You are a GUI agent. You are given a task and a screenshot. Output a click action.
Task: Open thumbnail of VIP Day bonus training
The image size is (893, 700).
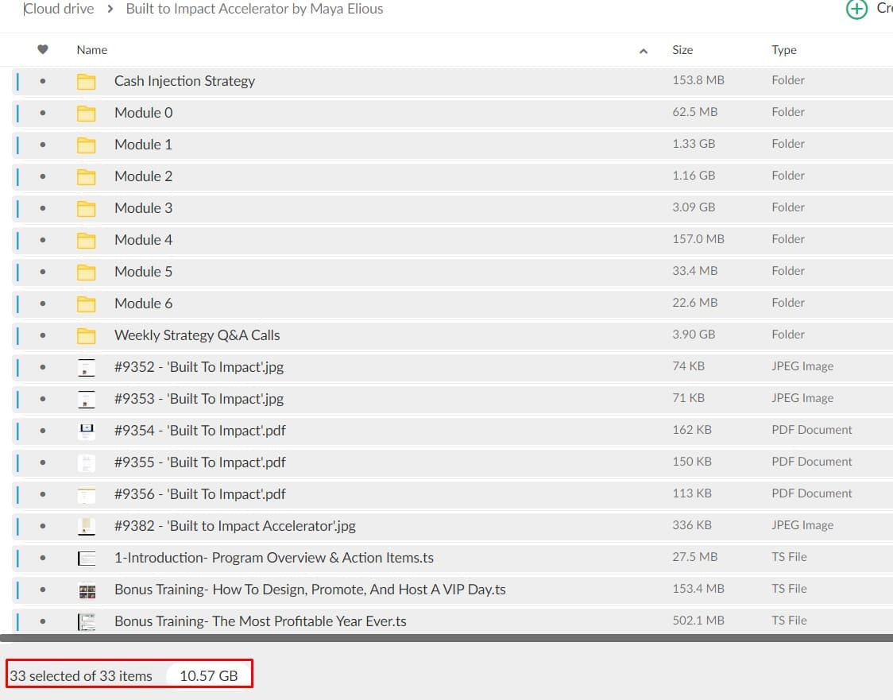coord(87,590)
